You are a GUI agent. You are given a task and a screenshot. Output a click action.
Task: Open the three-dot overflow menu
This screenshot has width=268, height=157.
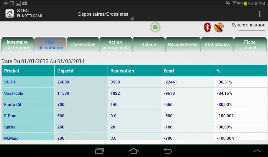[259, 14]
